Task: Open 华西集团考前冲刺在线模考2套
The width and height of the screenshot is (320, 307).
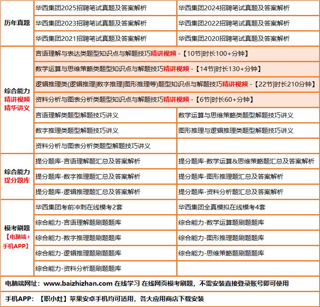Action: tap(105, 207)
